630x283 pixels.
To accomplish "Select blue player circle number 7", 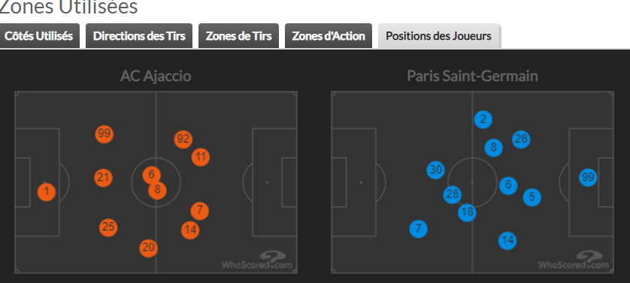I will pyautogui.click(x=418, y=229).
